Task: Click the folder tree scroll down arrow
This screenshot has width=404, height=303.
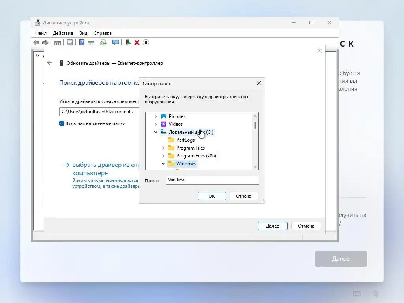Action: (255, 167)
